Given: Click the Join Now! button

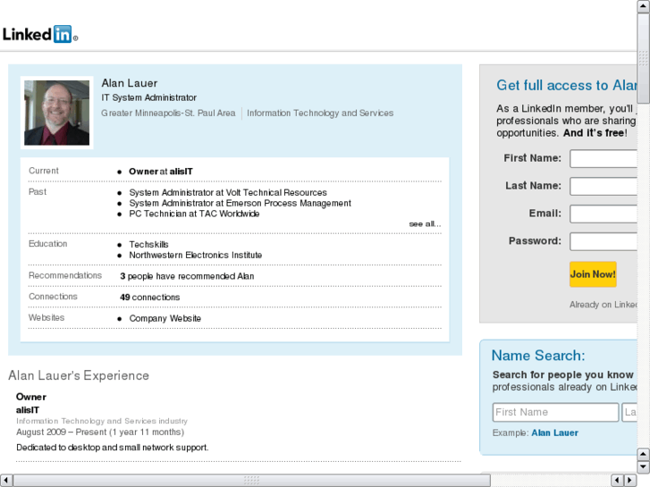Looking at the screenshot, I should pos(593,274).
